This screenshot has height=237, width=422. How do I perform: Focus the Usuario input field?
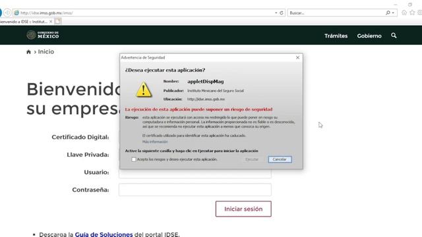click(x=195, y=174)
